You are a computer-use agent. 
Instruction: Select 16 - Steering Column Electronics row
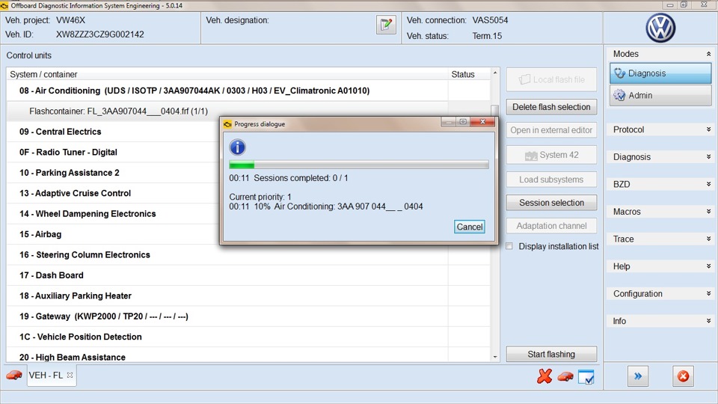[x=227, y=254]
